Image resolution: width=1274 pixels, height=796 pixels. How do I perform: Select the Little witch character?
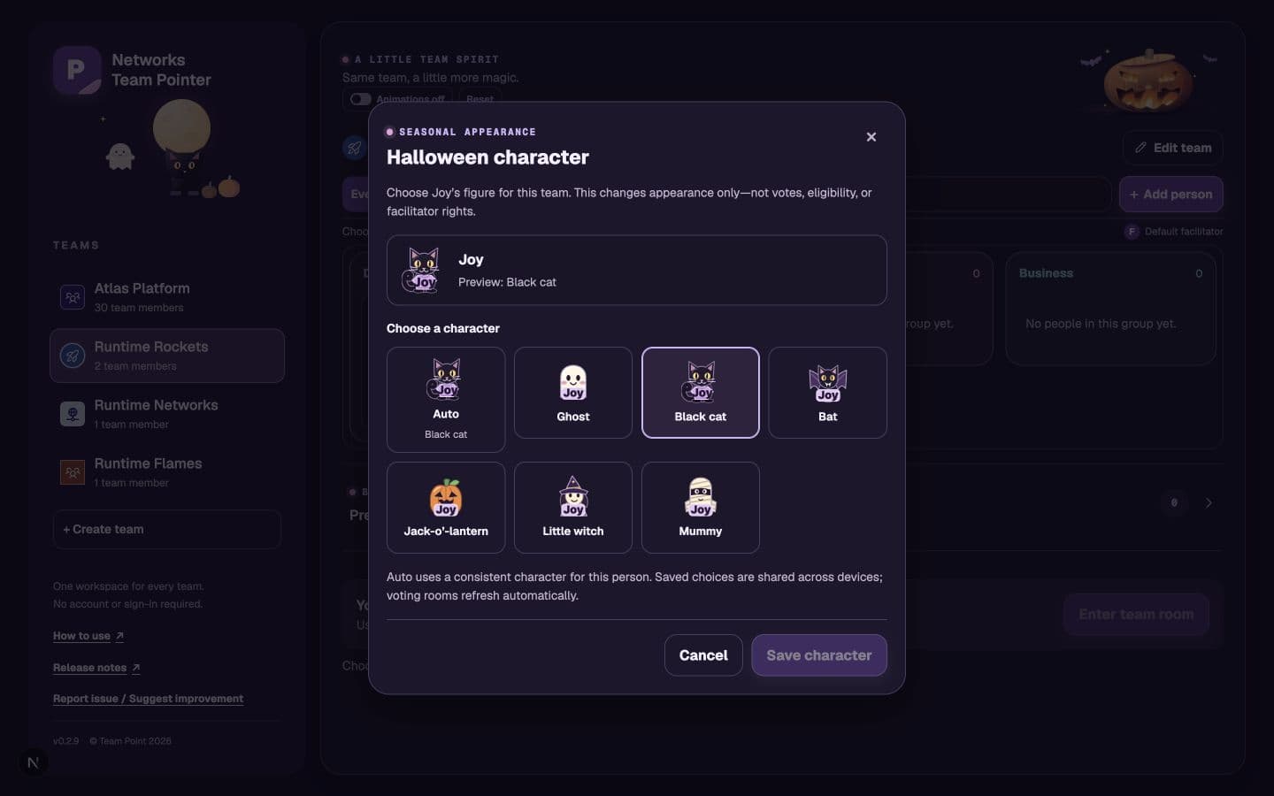click(573, 507)
